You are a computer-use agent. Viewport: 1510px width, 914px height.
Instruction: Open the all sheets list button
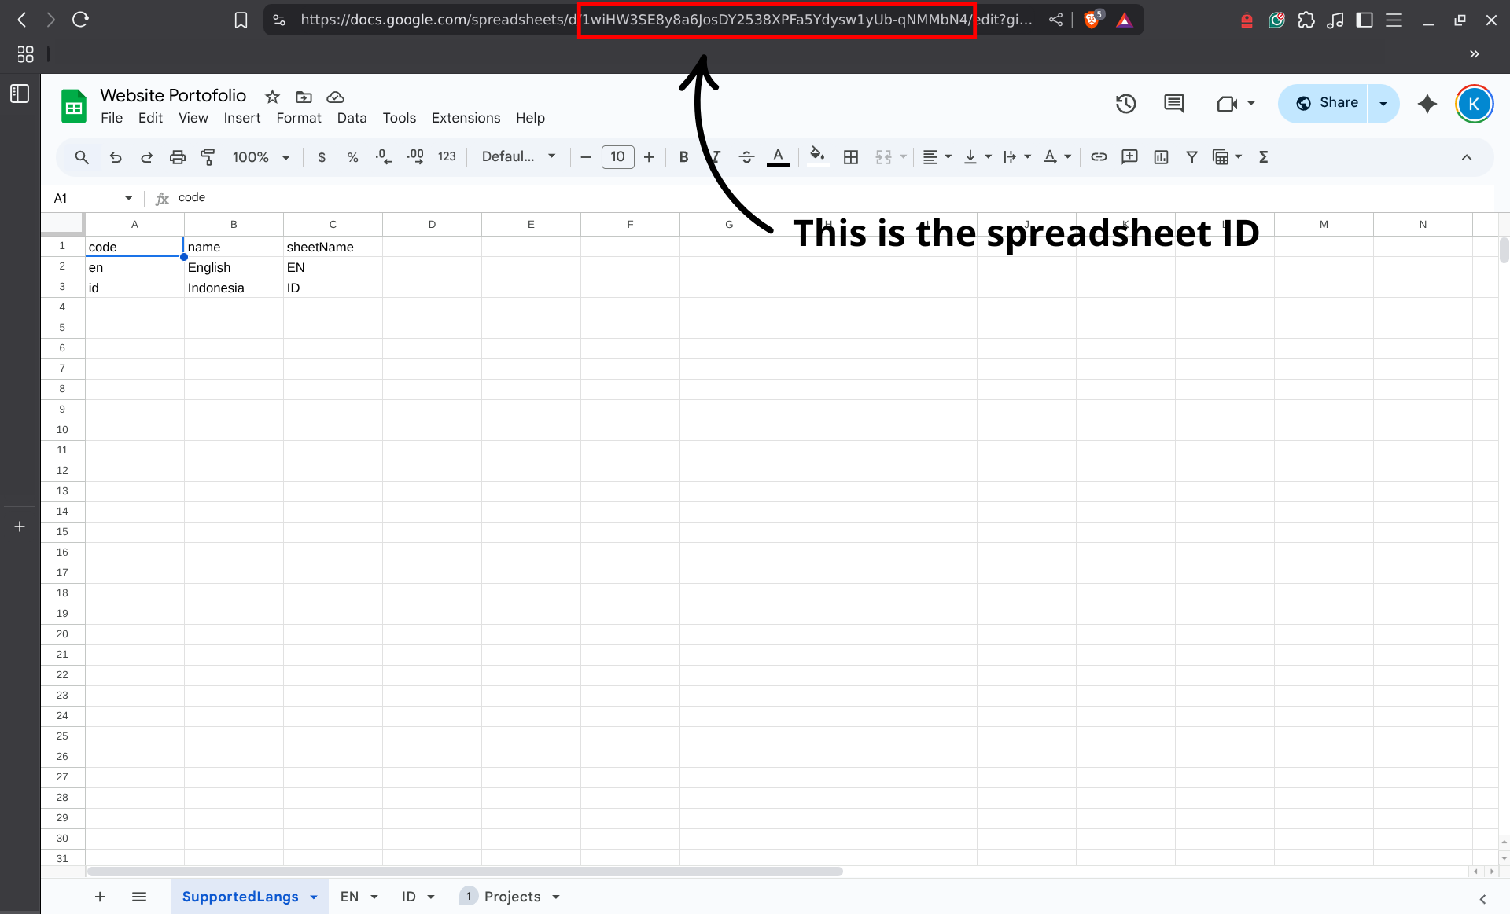[x=139, y=897]
